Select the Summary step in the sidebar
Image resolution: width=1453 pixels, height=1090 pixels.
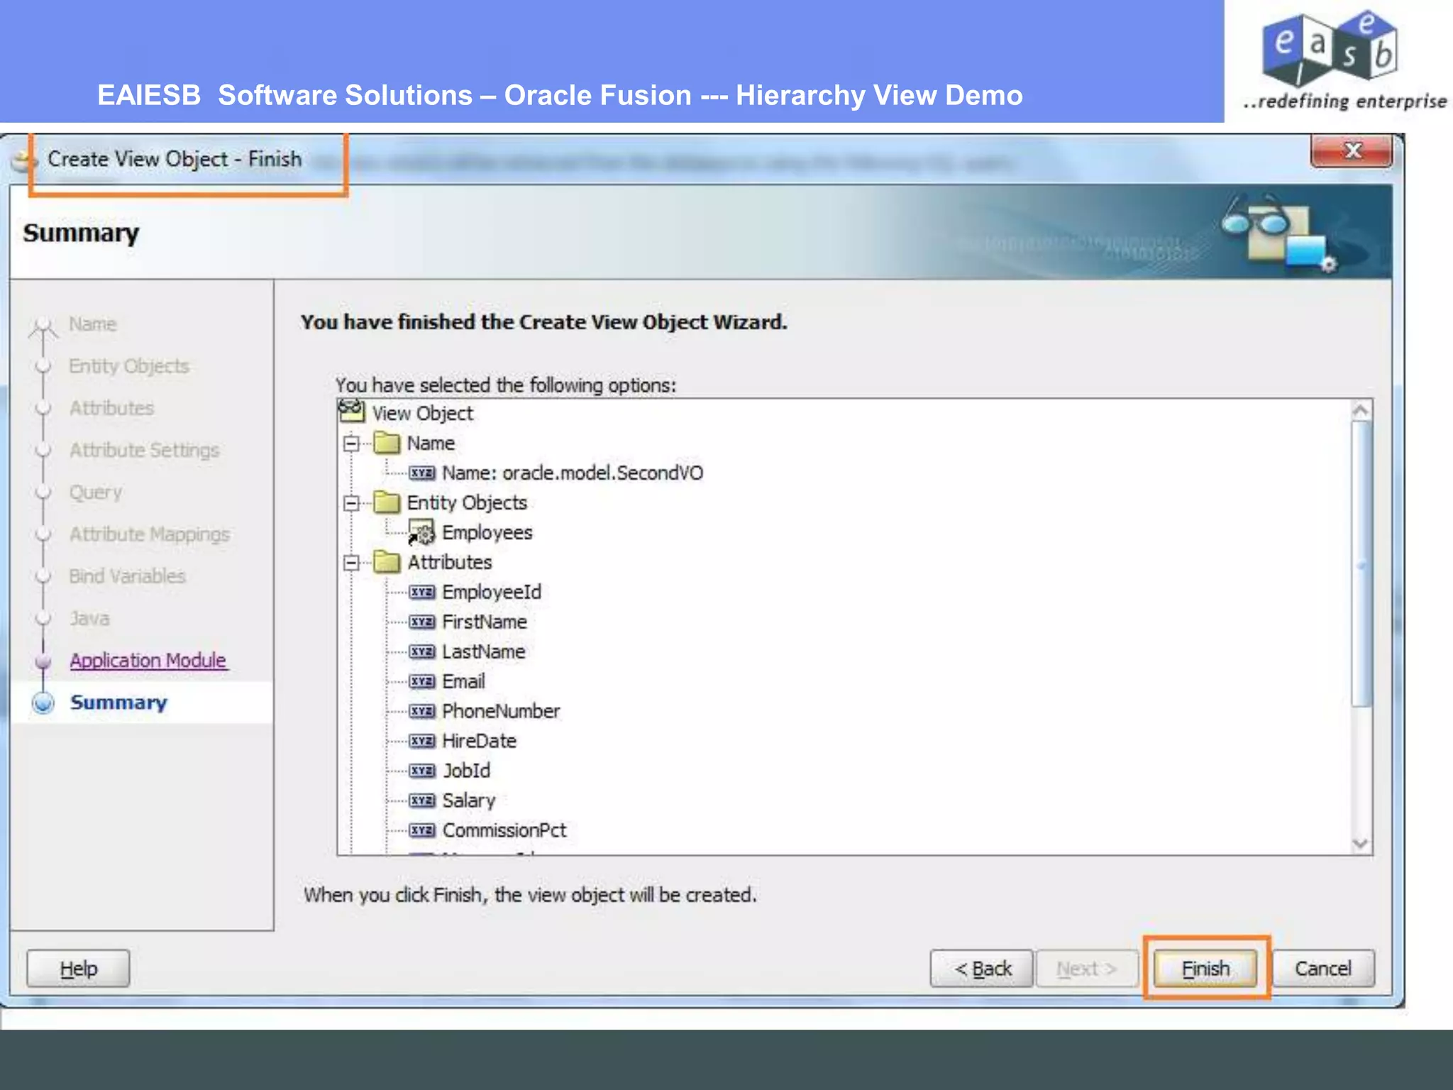[118, 703]
